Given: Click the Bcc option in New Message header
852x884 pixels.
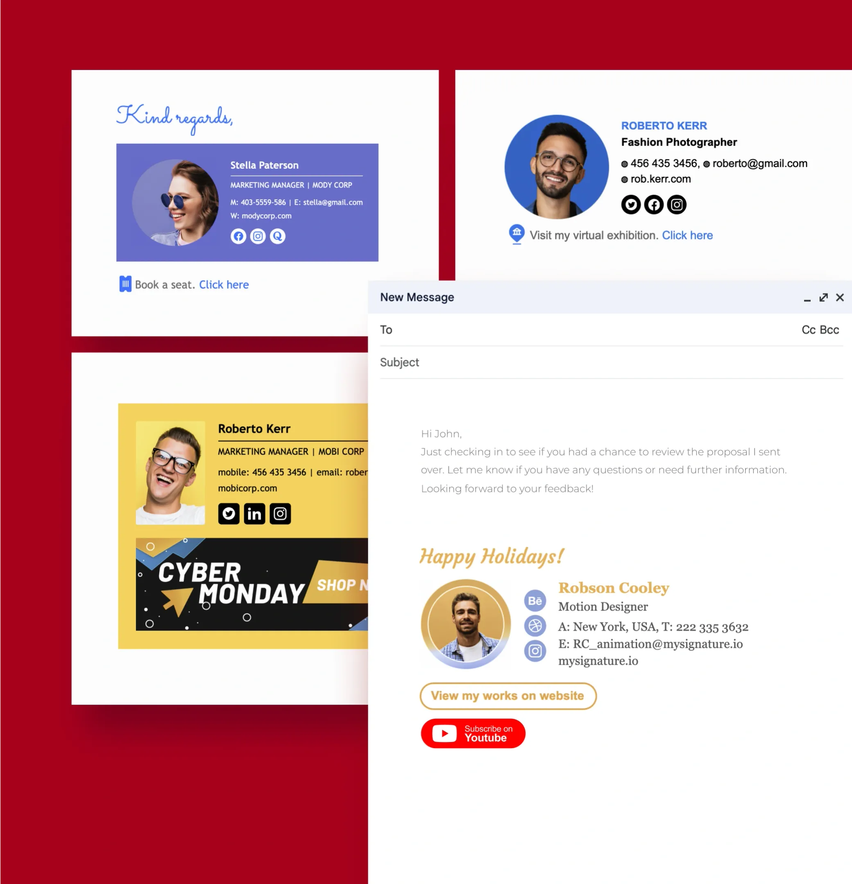Looking at the screenshot, I should pos(831,330).
